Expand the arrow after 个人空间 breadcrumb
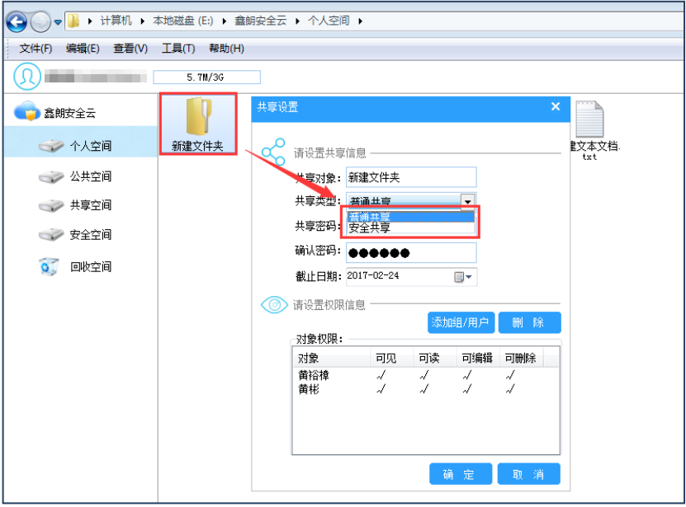 tap(361, 21)
